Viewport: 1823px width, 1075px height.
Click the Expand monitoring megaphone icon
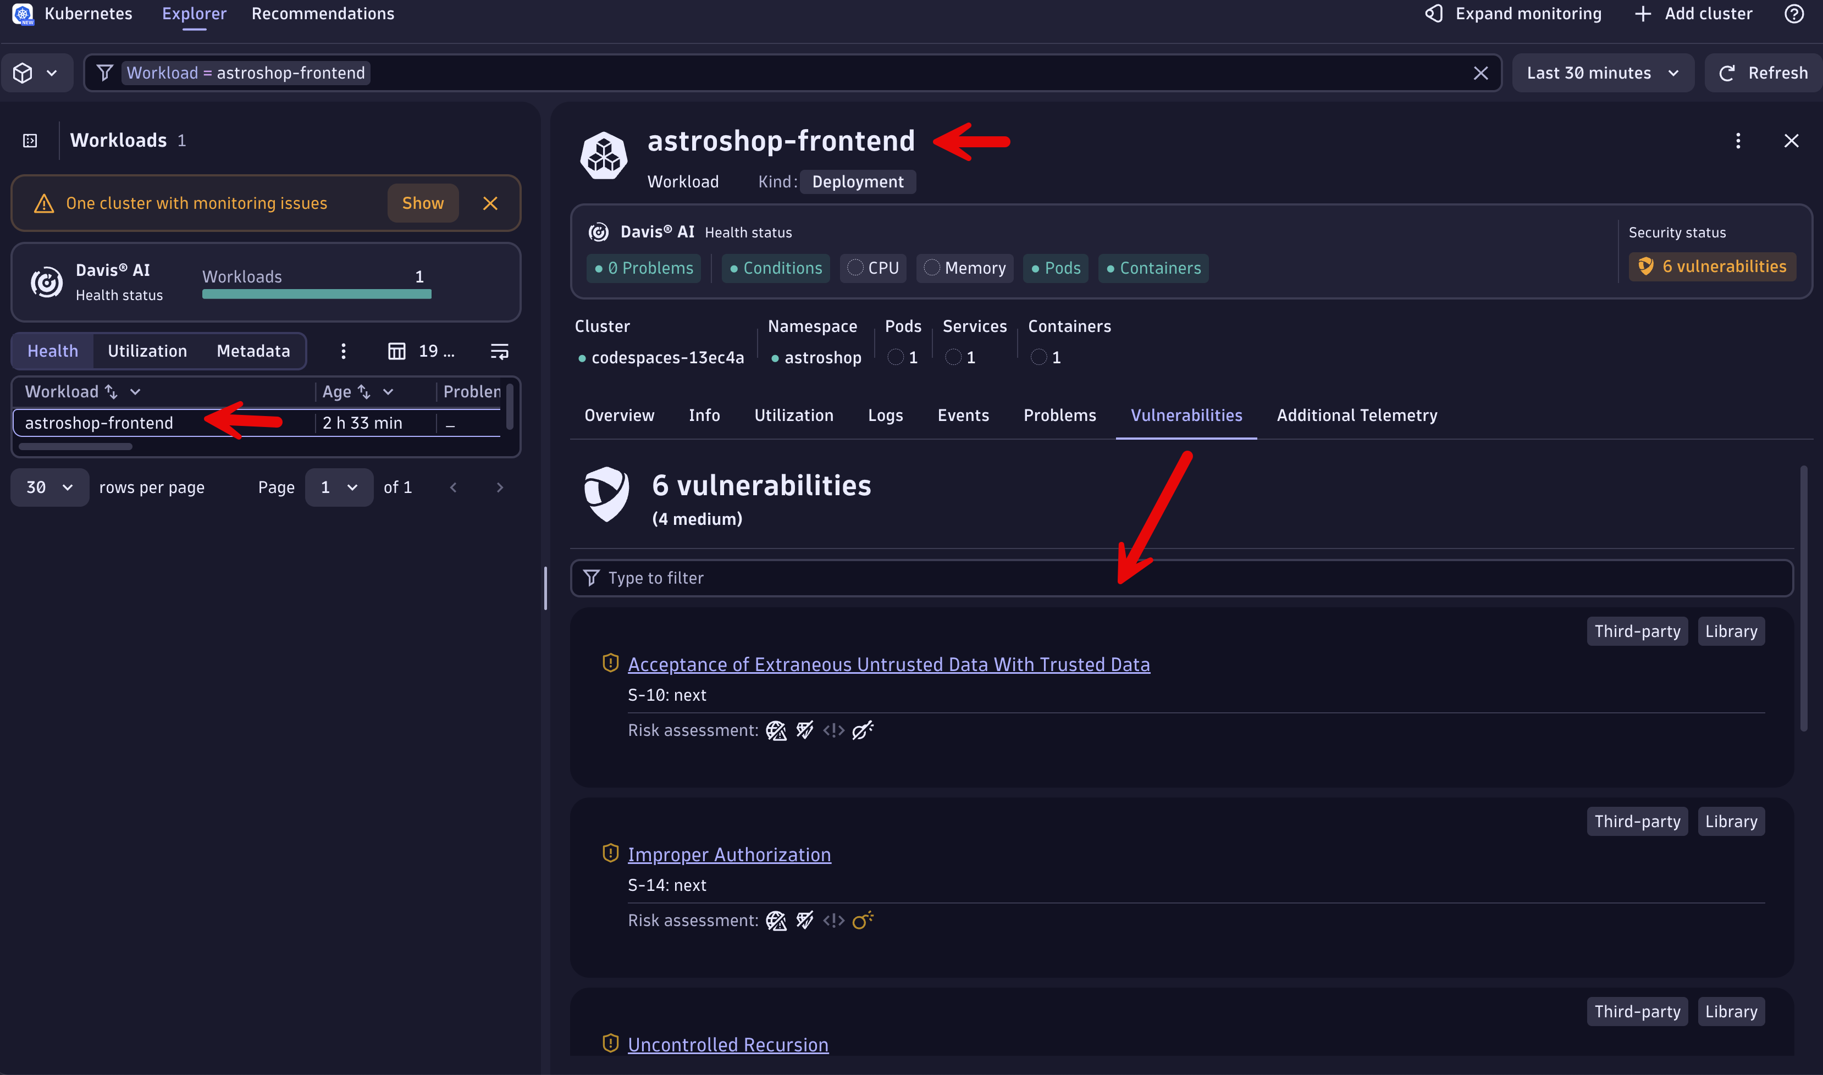pos(1434,13)
